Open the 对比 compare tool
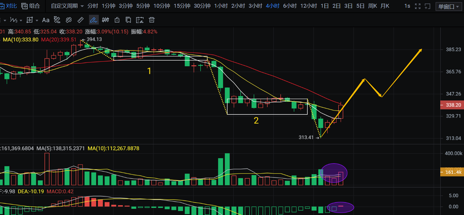The width and height of the screenshot is (464, 215). pyautogui.click(x=8, y=6)
